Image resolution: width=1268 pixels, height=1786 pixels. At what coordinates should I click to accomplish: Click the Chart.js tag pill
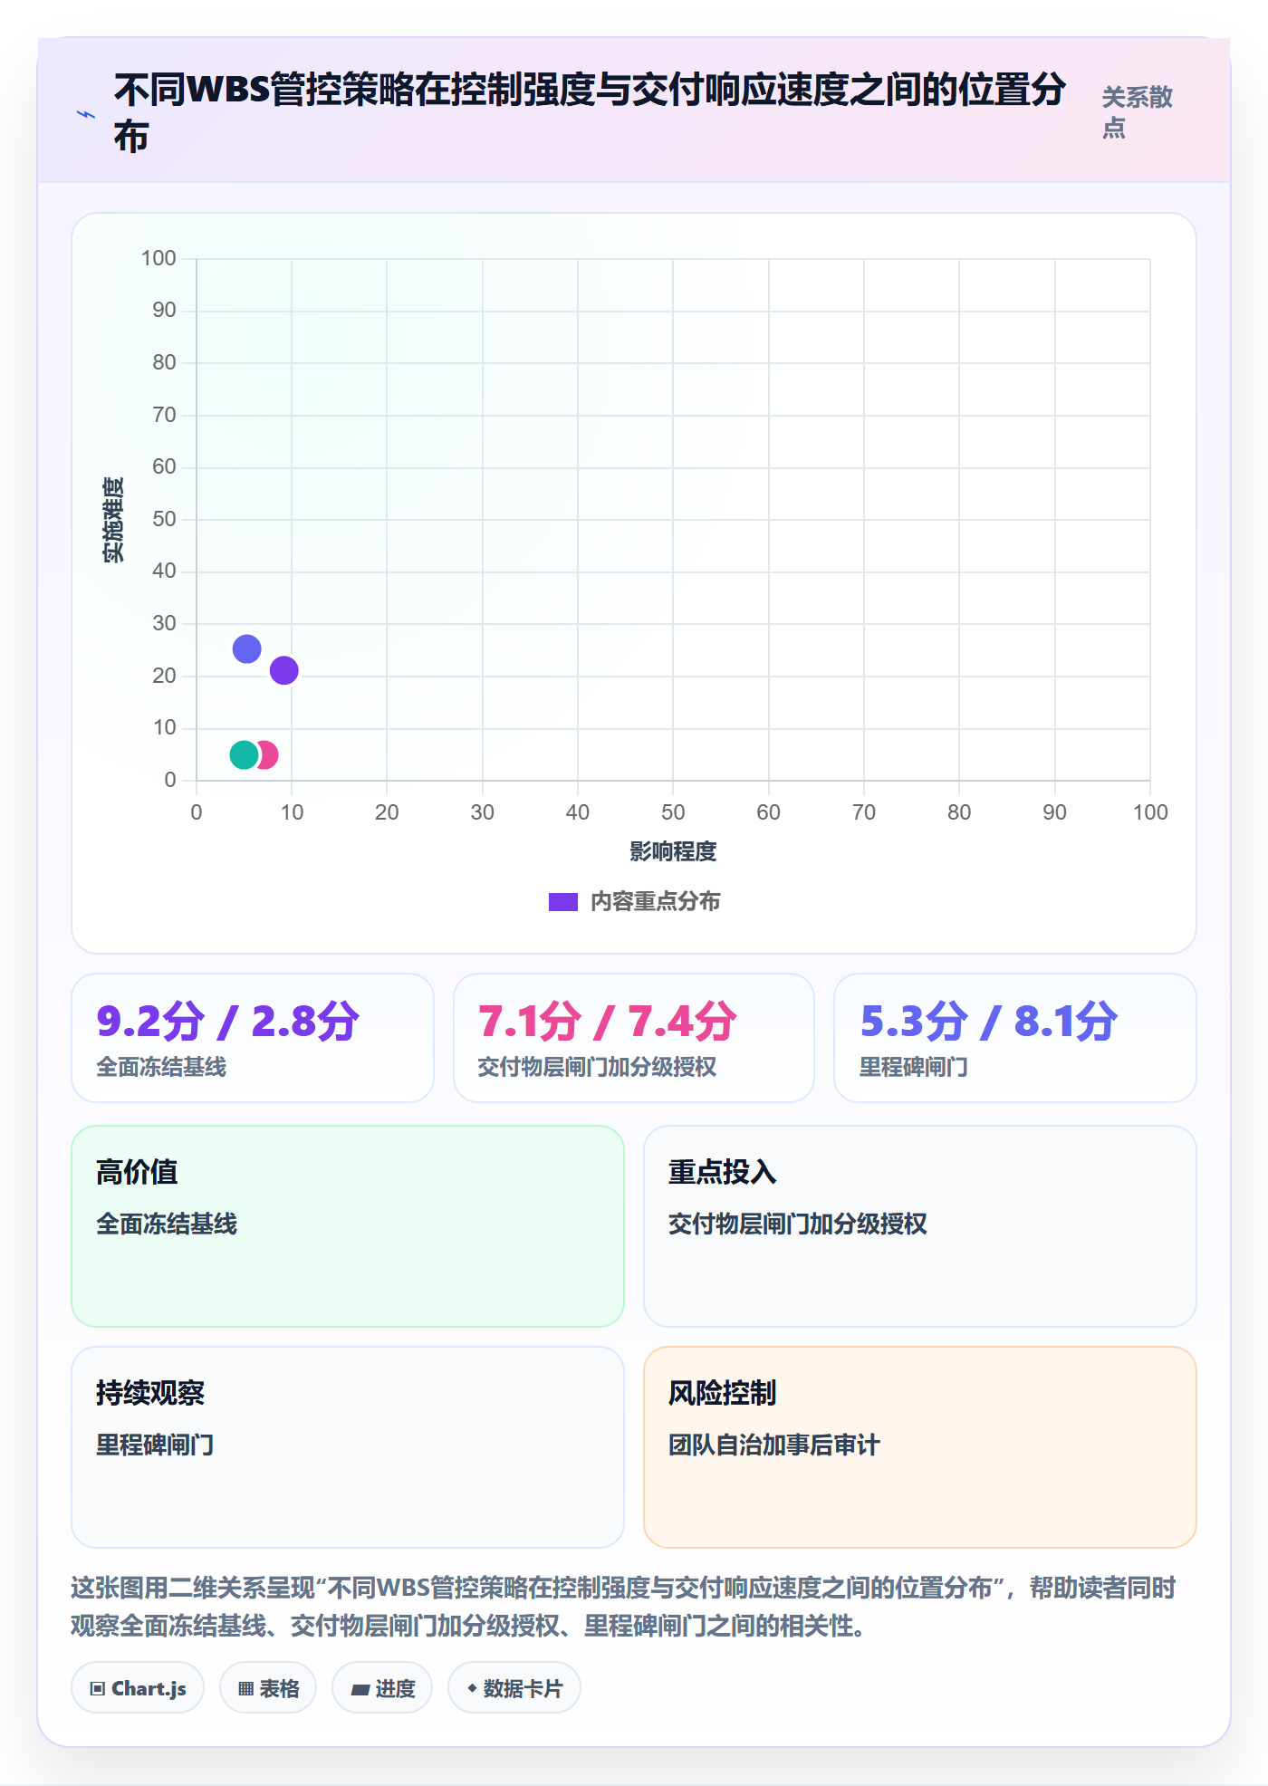tap(138, 1688)
